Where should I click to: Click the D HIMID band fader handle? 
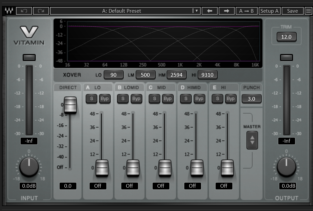tap(197, 168)
